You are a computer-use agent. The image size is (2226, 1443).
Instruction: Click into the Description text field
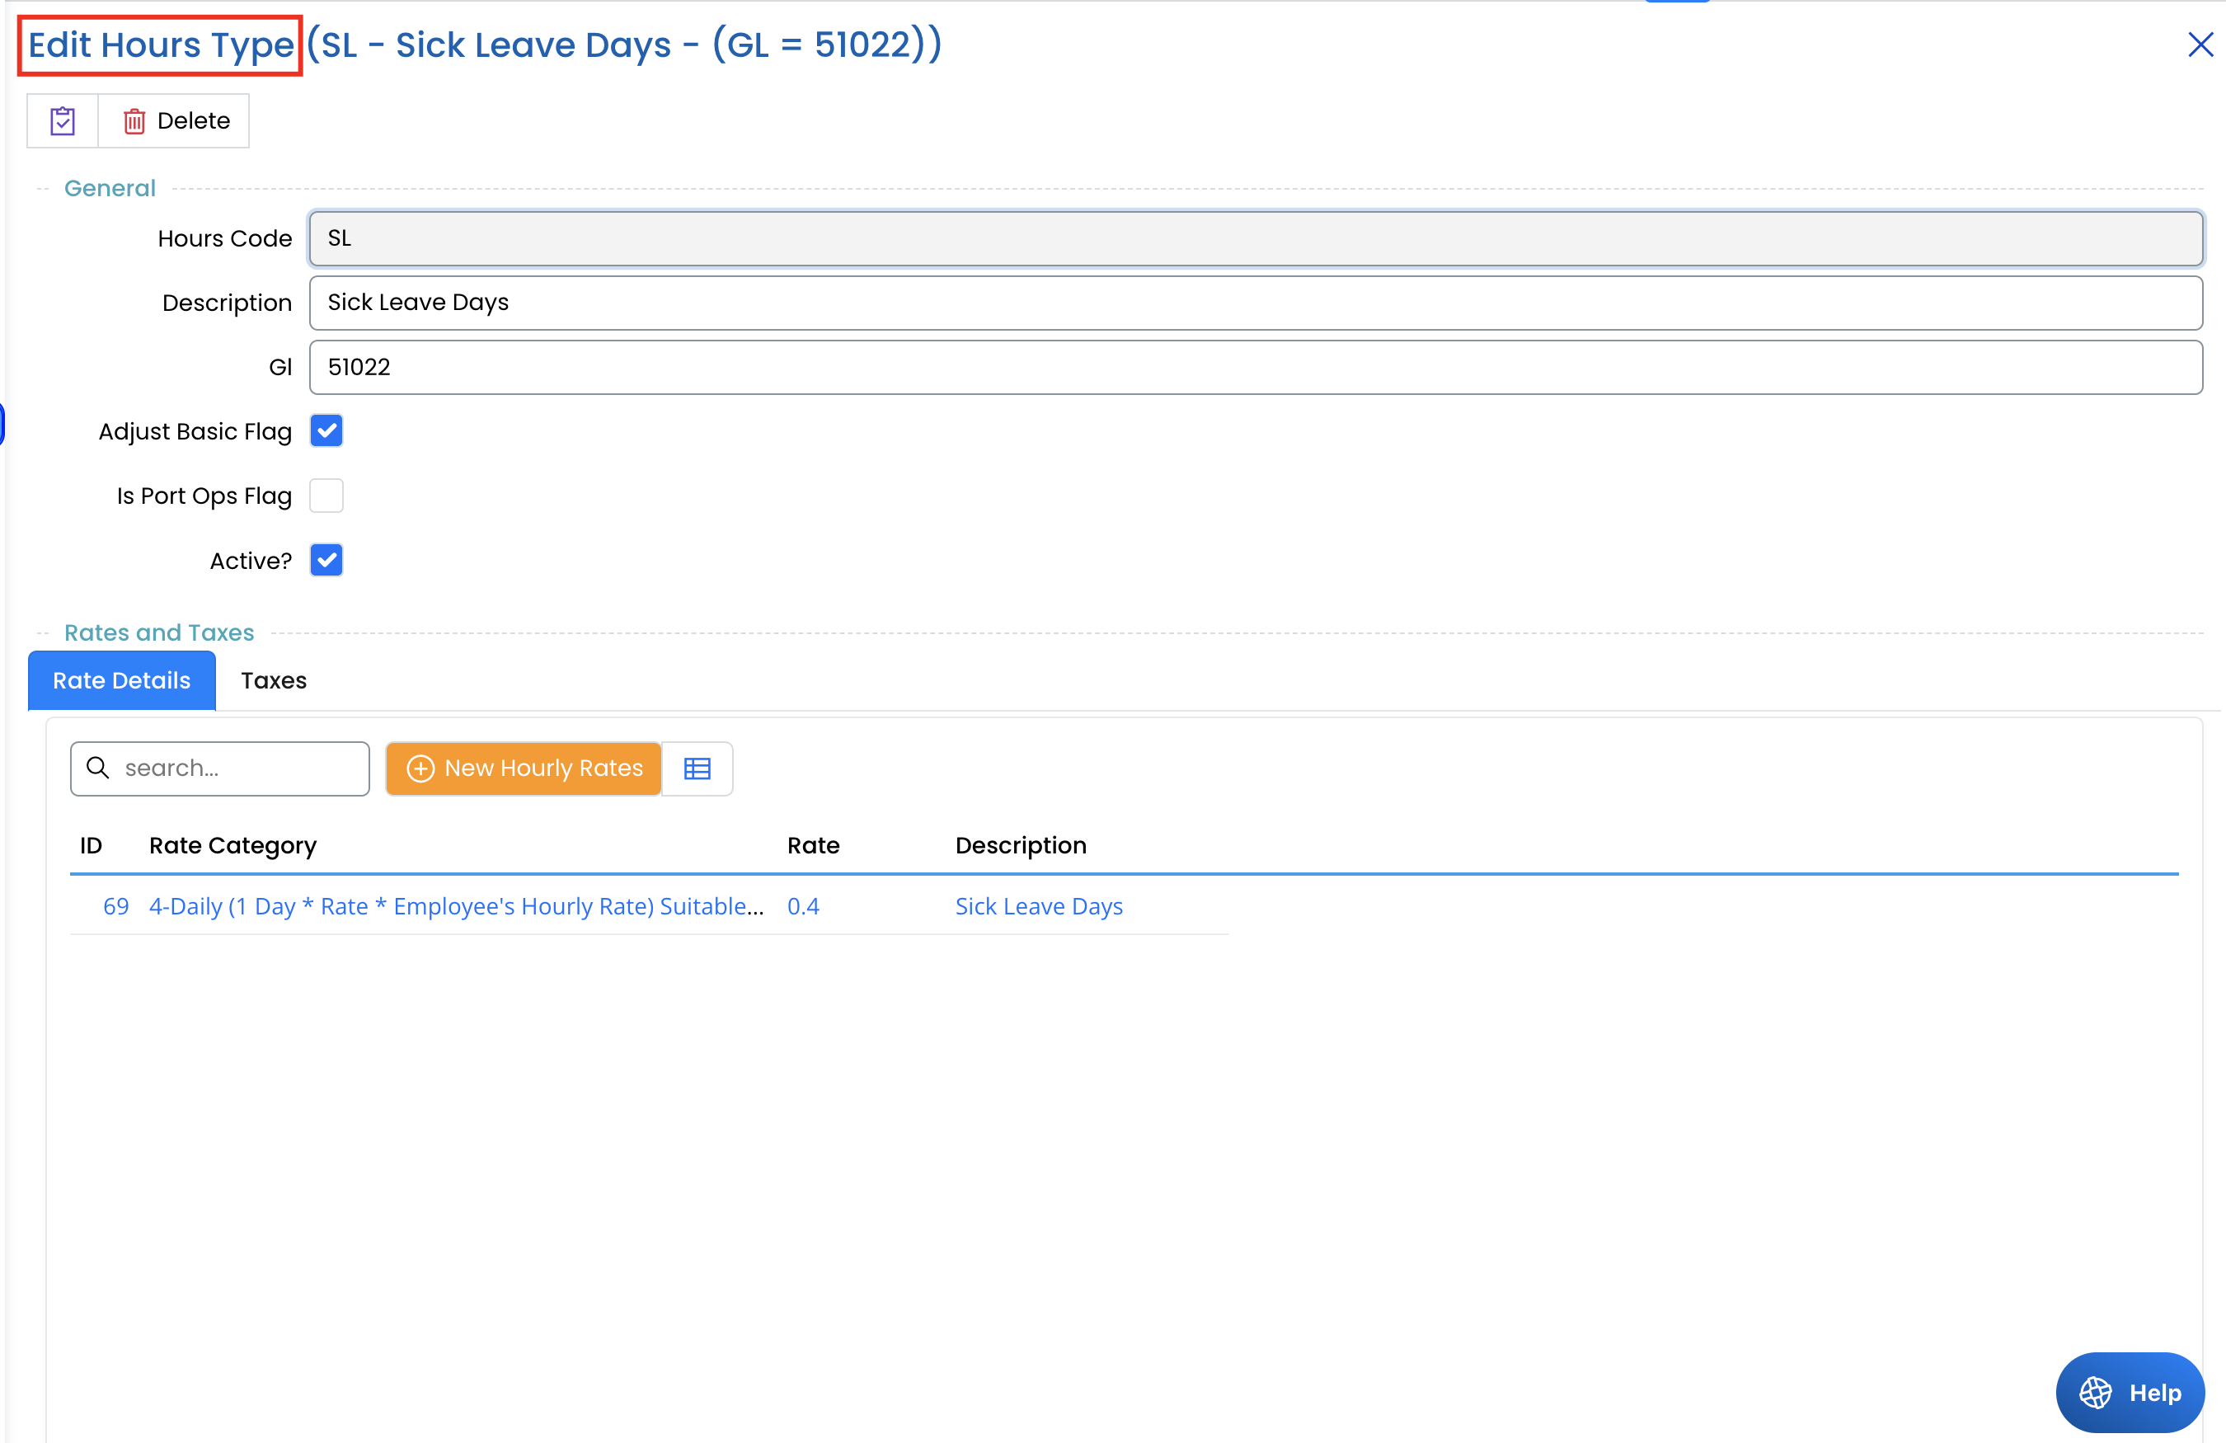pos(1255,302)
